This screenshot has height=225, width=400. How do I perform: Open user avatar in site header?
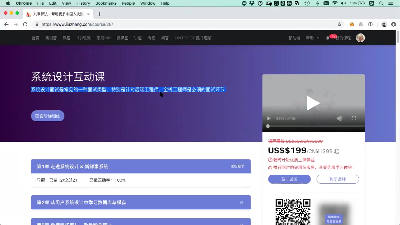coord(360,38)
